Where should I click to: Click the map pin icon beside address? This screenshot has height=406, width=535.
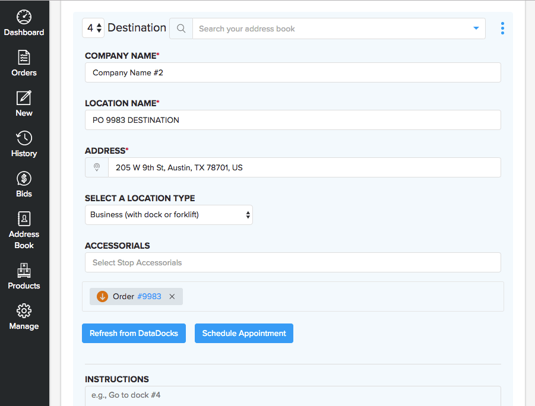[97, 167]
